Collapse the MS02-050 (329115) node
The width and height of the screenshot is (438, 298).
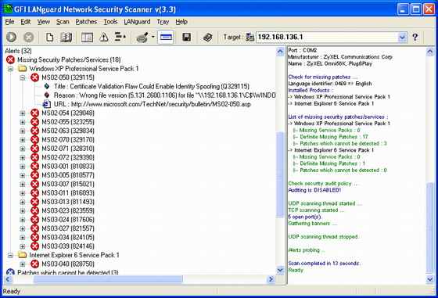pos(23,77)
